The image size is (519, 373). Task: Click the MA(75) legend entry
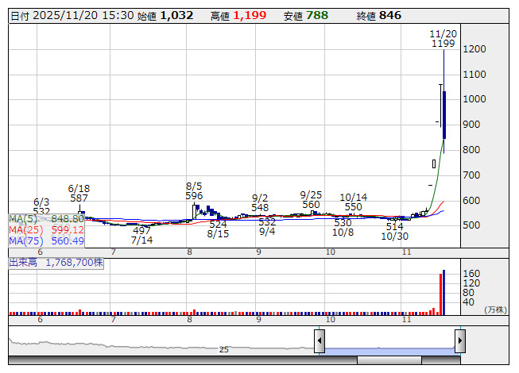(46, 240)
